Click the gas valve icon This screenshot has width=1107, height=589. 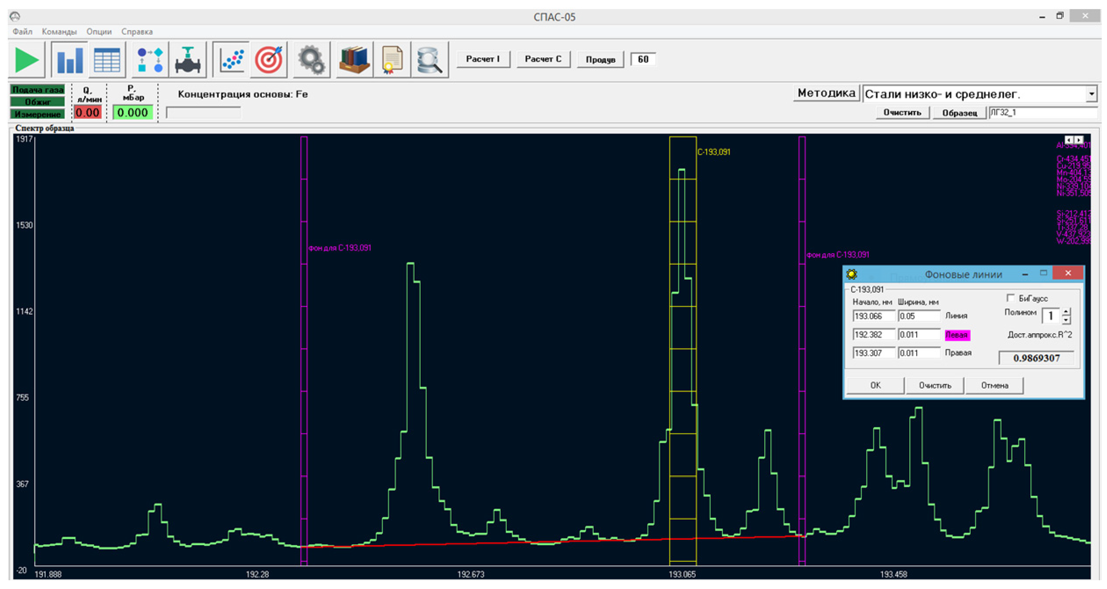click(188, 60)
